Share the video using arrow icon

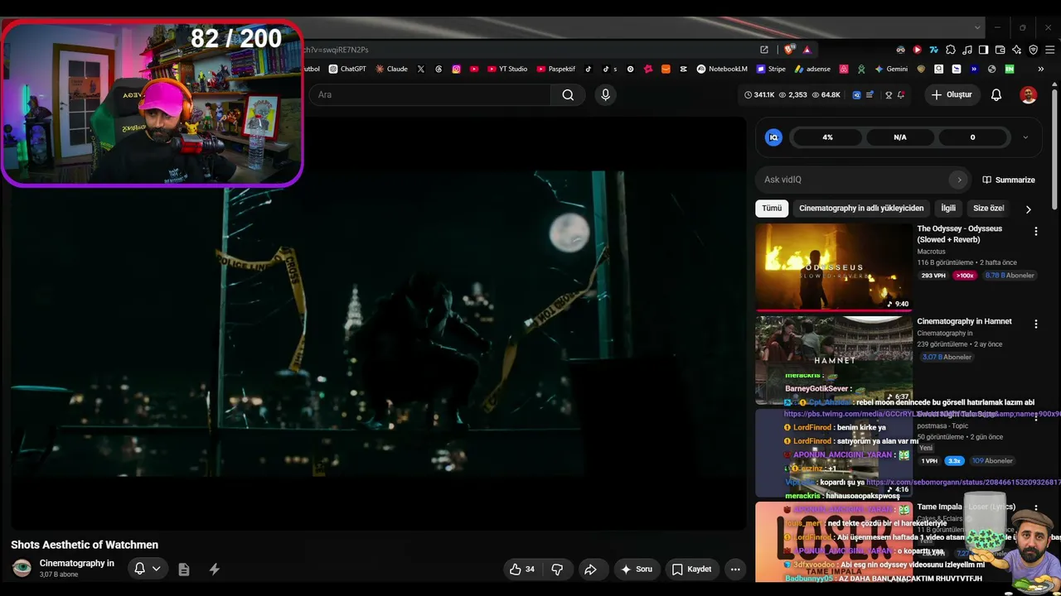coord(590,570)
